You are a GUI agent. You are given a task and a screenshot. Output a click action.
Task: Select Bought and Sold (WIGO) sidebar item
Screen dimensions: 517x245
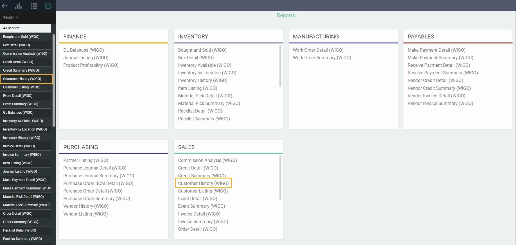[21, 37]
